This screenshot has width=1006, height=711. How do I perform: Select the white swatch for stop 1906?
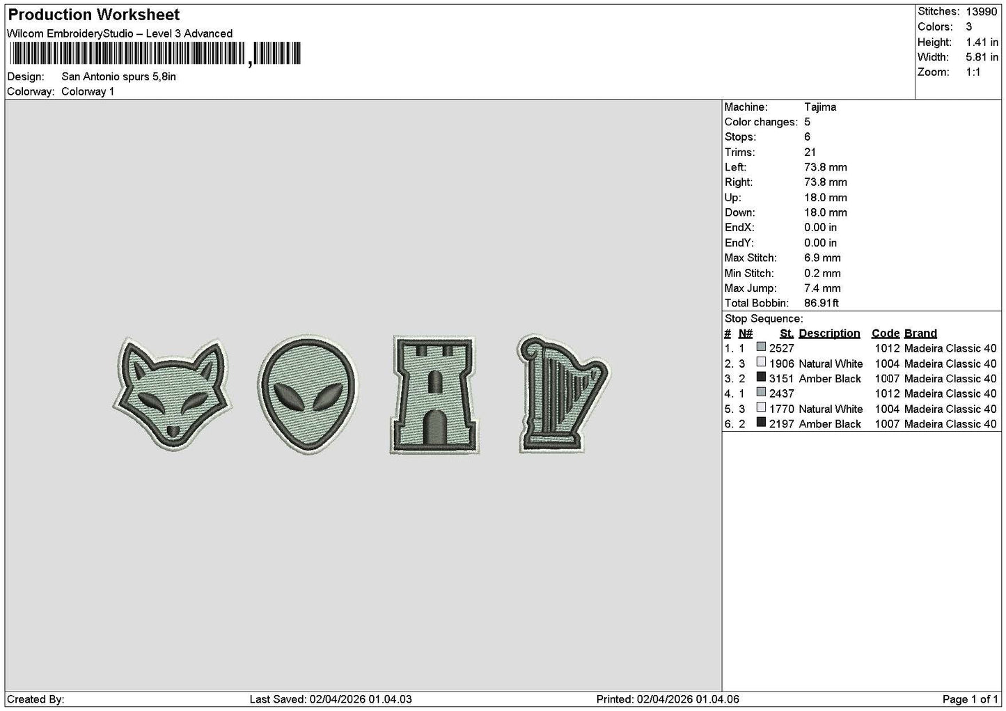pyautogui.click(x=761, y=363)
